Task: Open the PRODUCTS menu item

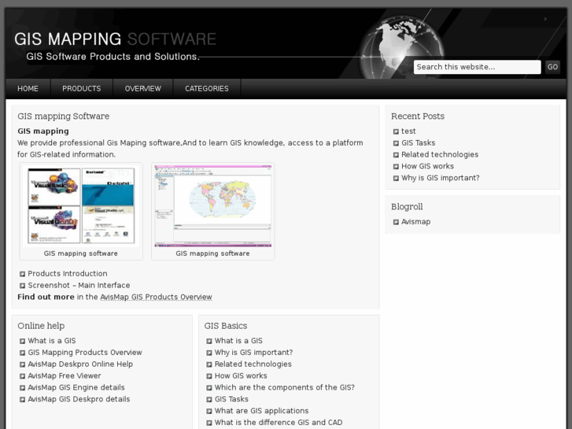Action: click(x=82, y=89)
